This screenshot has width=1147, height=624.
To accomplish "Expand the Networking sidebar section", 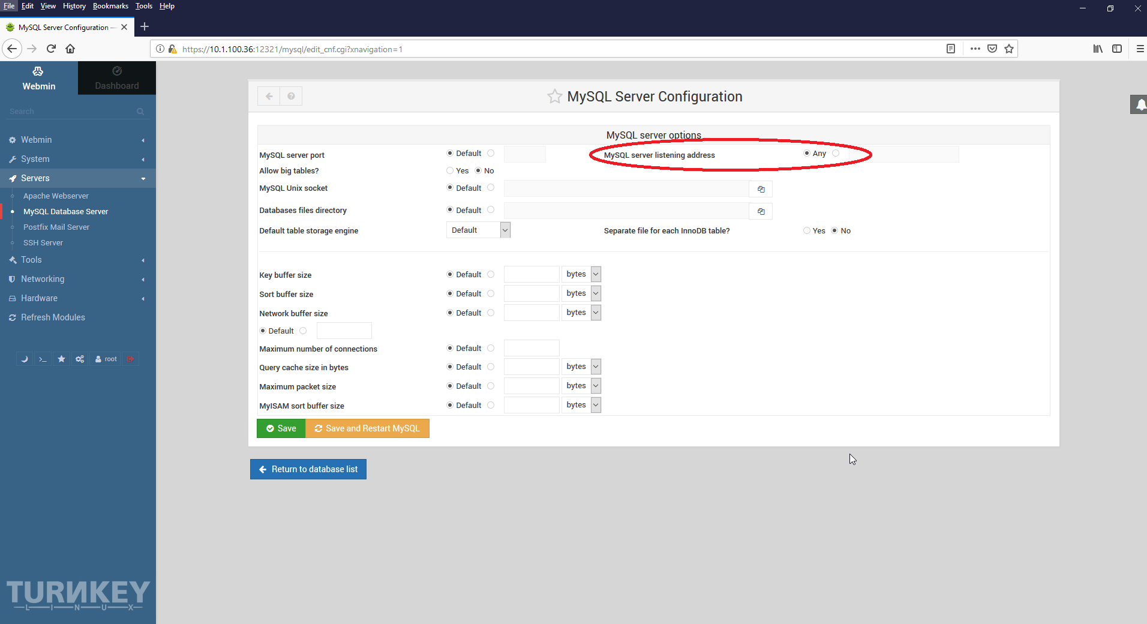I will 43,279.
